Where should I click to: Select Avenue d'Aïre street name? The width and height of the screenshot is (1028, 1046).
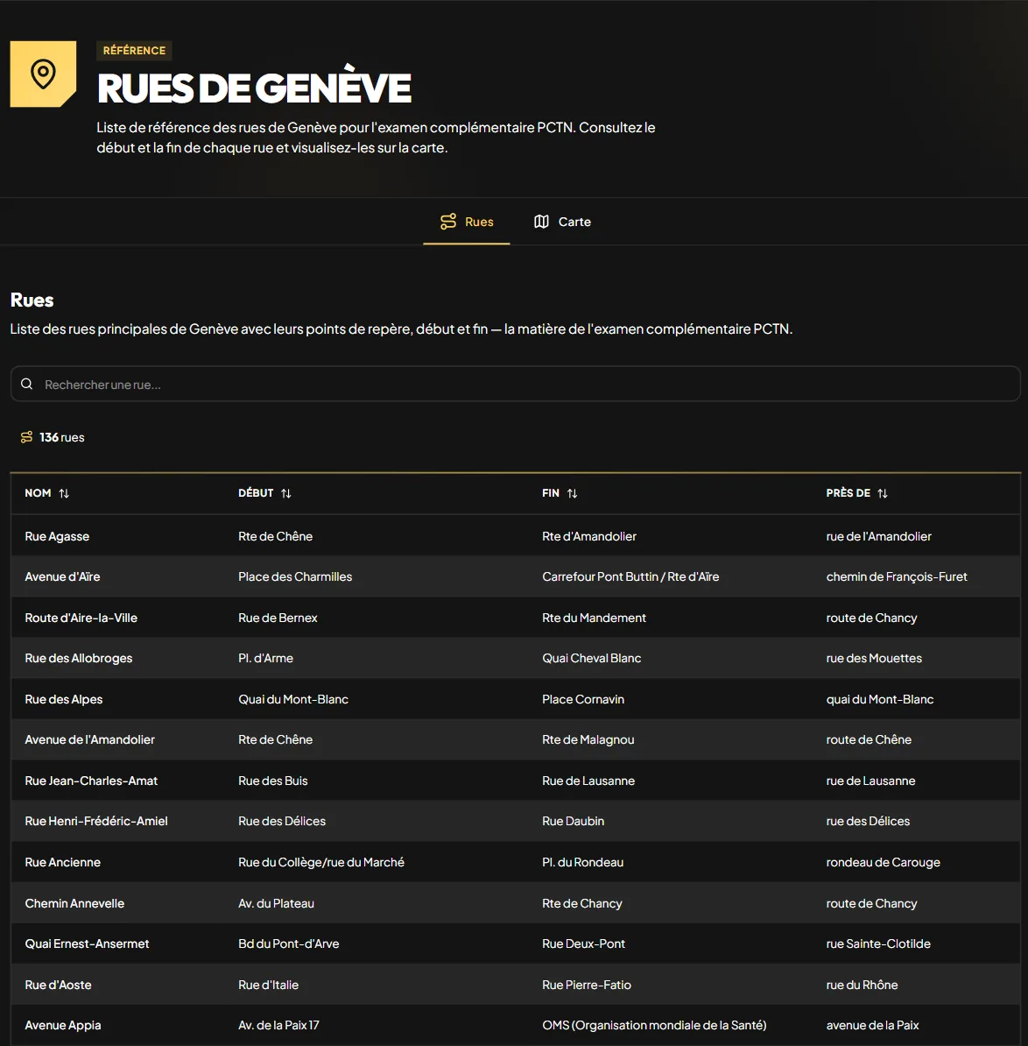[63, 576]
